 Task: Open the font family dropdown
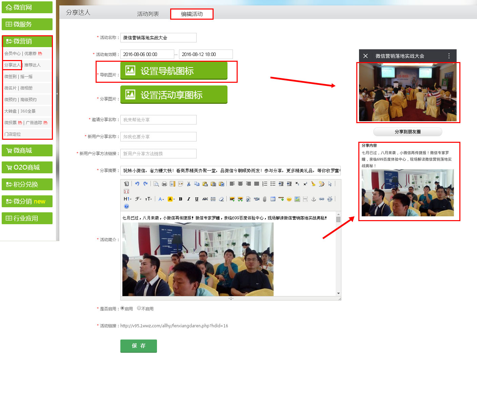click(x=138, y=199)
